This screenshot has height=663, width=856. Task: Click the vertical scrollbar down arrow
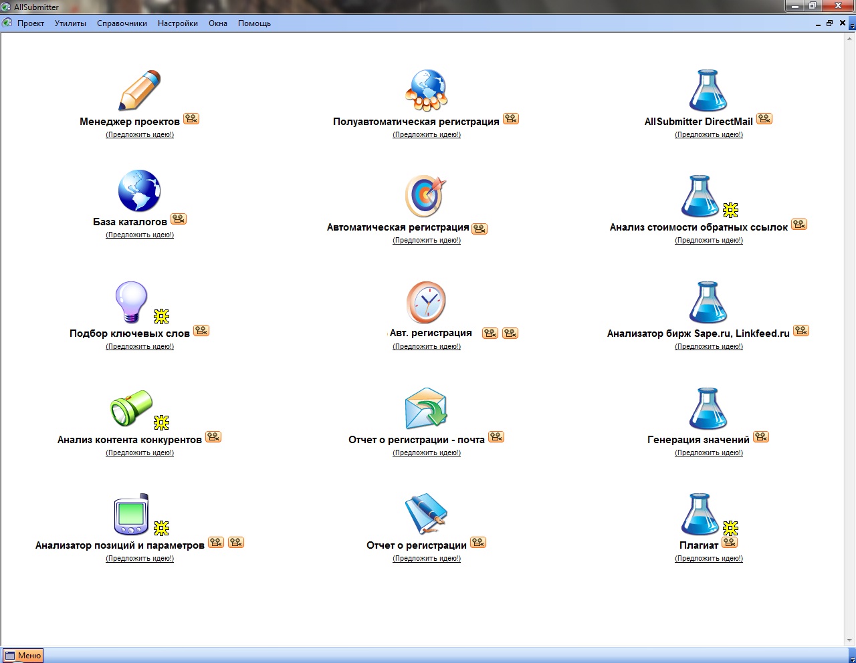pyautogui.click(x=850, y=641)
